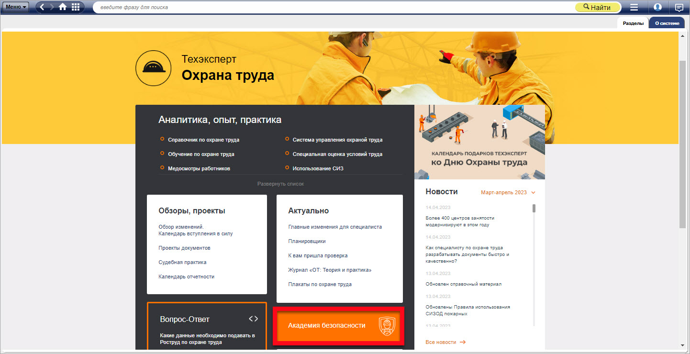Go back with the left arrow icon
Screen dimensions: 690x354
pyautogui.click(x=42, y=7)
